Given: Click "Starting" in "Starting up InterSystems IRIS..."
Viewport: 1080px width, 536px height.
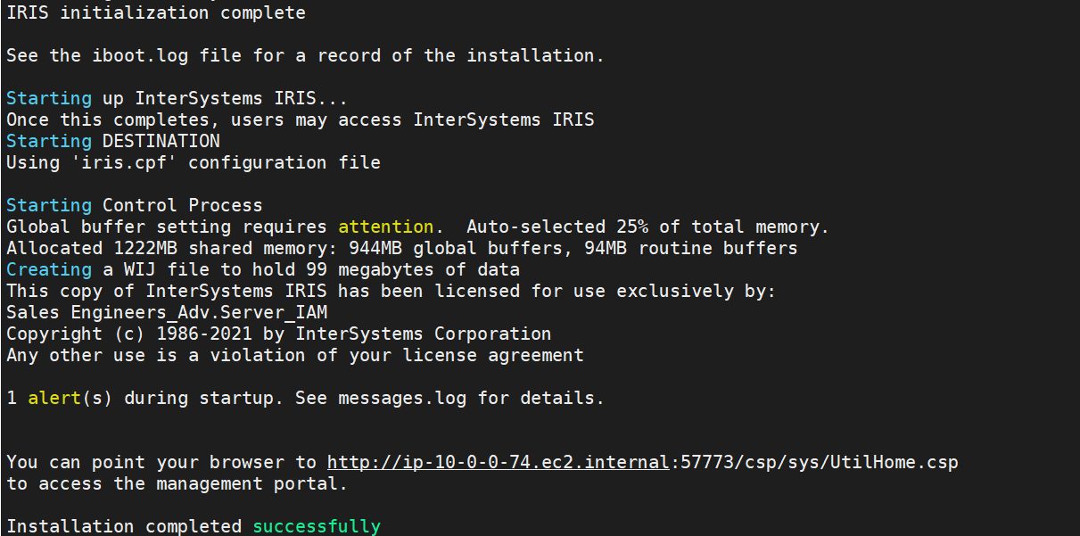Looking at the screenshot, I should (x=49, y=98).
